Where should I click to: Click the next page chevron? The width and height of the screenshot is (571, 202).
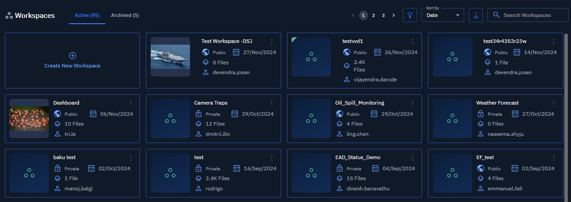tap(393, 15)
